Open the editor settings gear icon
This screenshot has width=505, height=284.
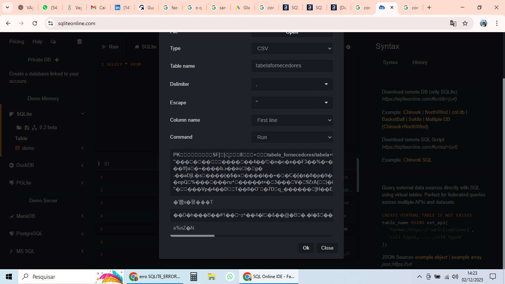[348, 47]
